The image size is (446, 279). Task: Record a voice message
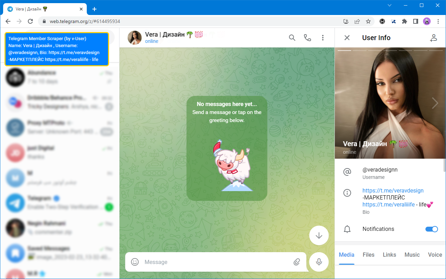319,262
